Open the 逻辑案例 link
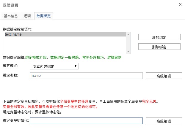This screenshot has width=185, height=135. point(115,58)
